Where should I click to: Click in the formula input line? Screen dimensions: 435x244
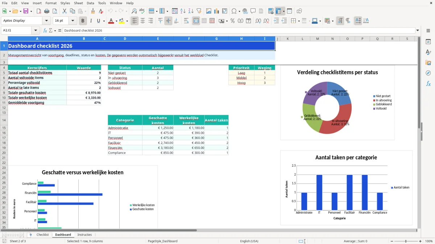pyautogui.click(x=239, y=30)
